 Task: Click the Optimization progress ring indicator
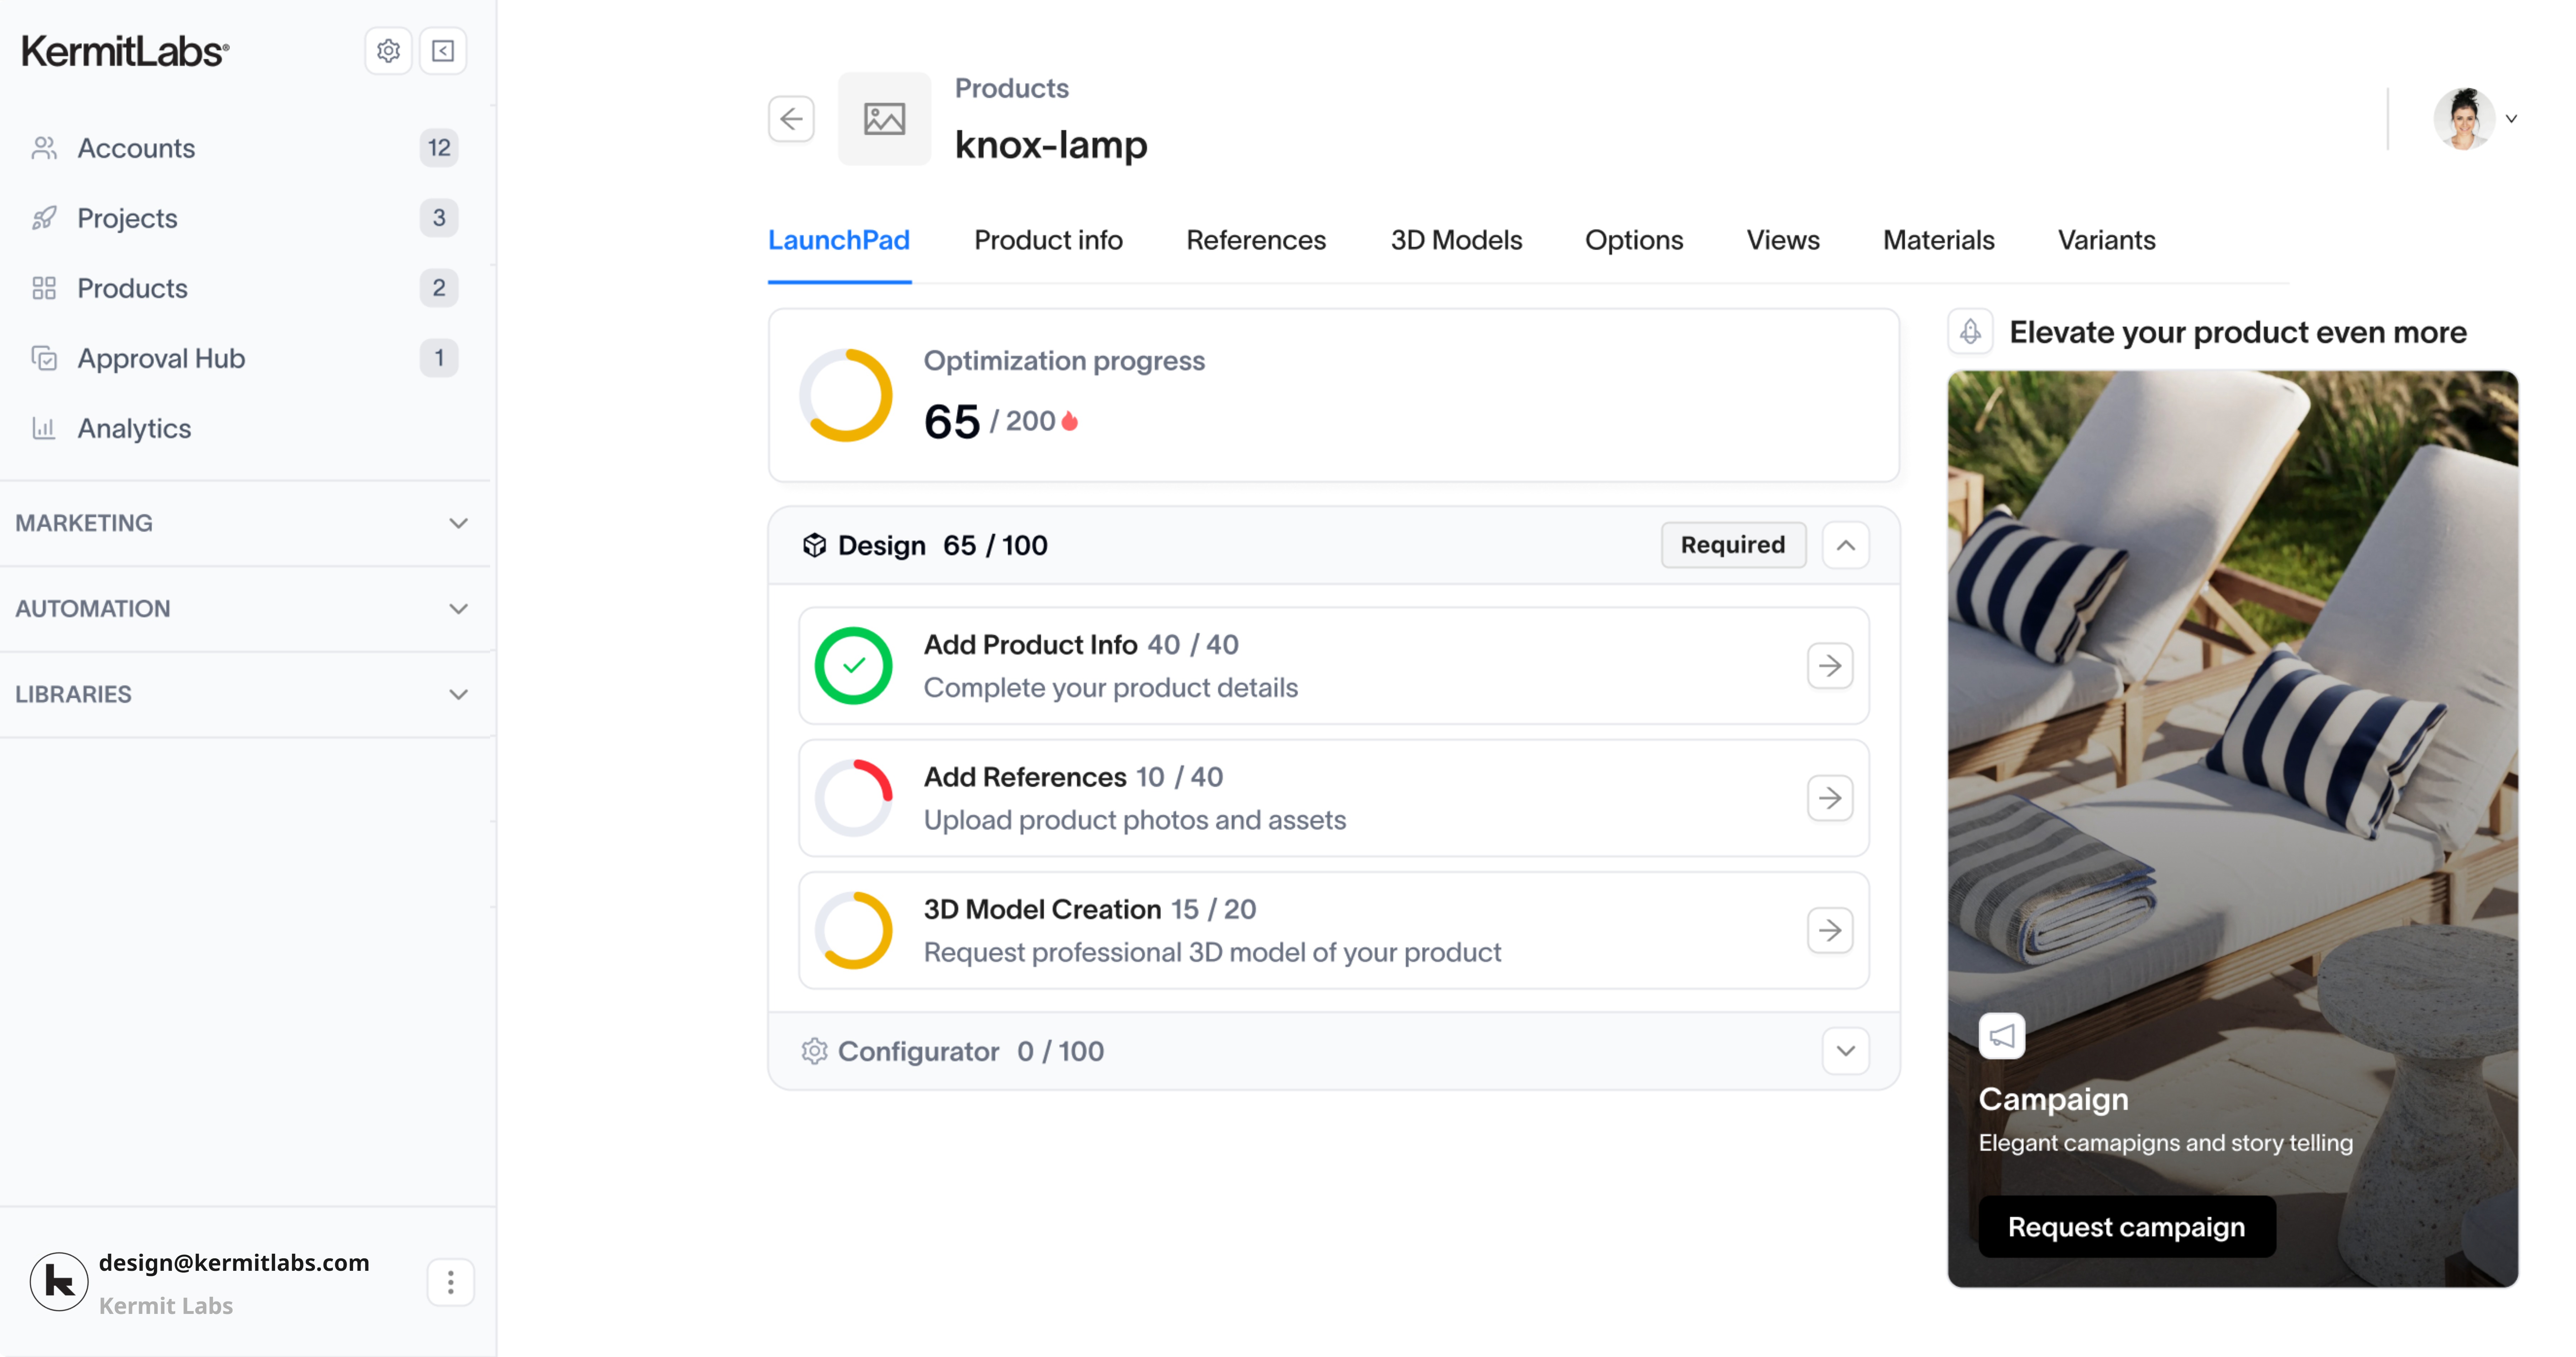(845, 395)
